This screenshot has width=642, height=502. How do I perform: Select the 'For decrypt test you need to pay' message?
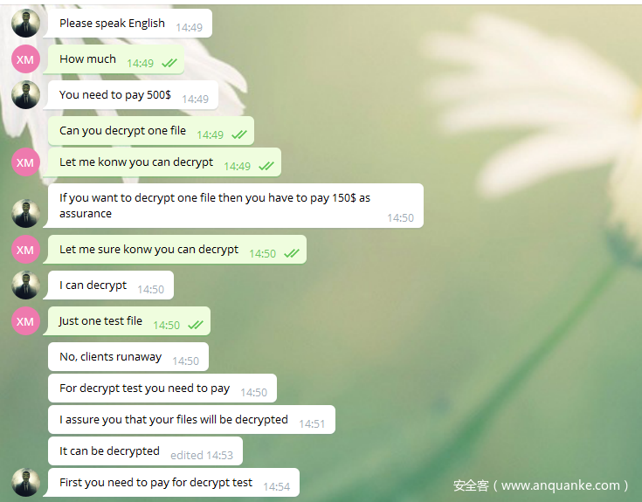click(162, 389)
